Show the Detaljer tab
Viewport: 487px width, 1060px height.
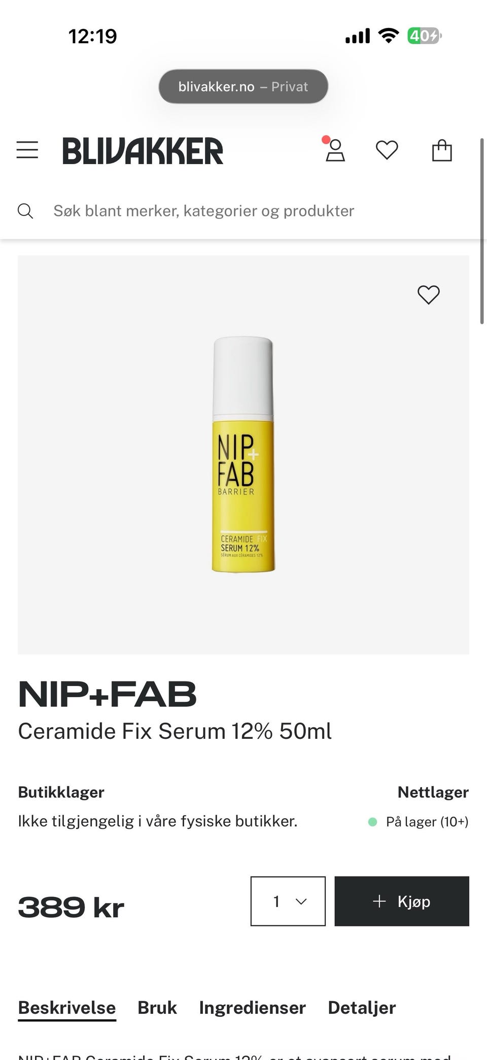tap(362, 1007)
